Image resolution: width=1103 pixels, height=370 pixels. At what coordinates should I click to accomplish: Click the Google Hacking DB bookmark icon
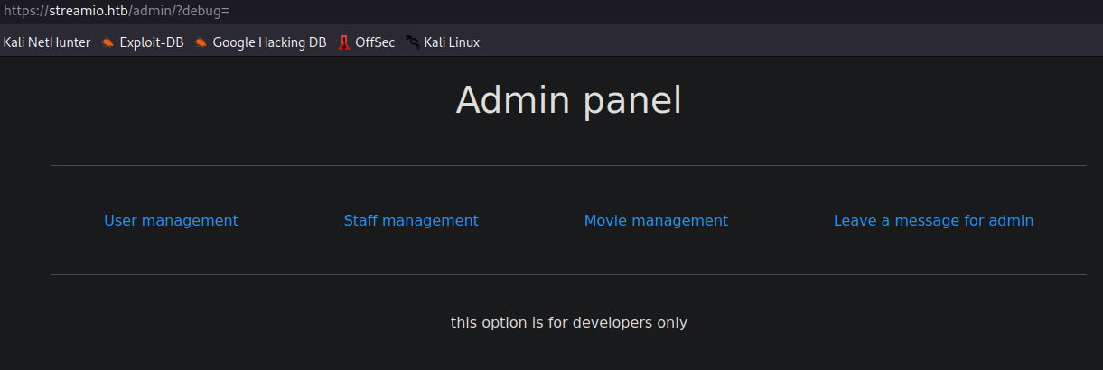pyautogui.click(x=201, y=42)
